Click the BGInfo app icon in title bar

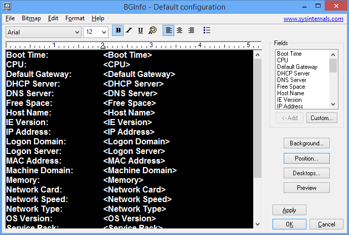7,6
